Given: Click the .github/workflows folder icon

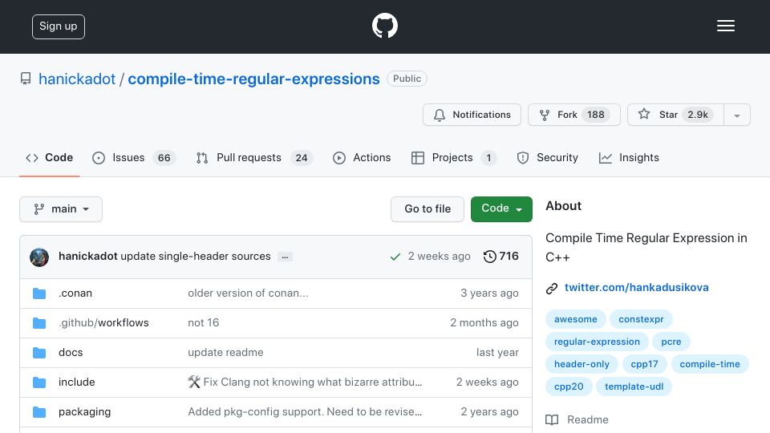Looking at the screenshot, I should point(39,323).
